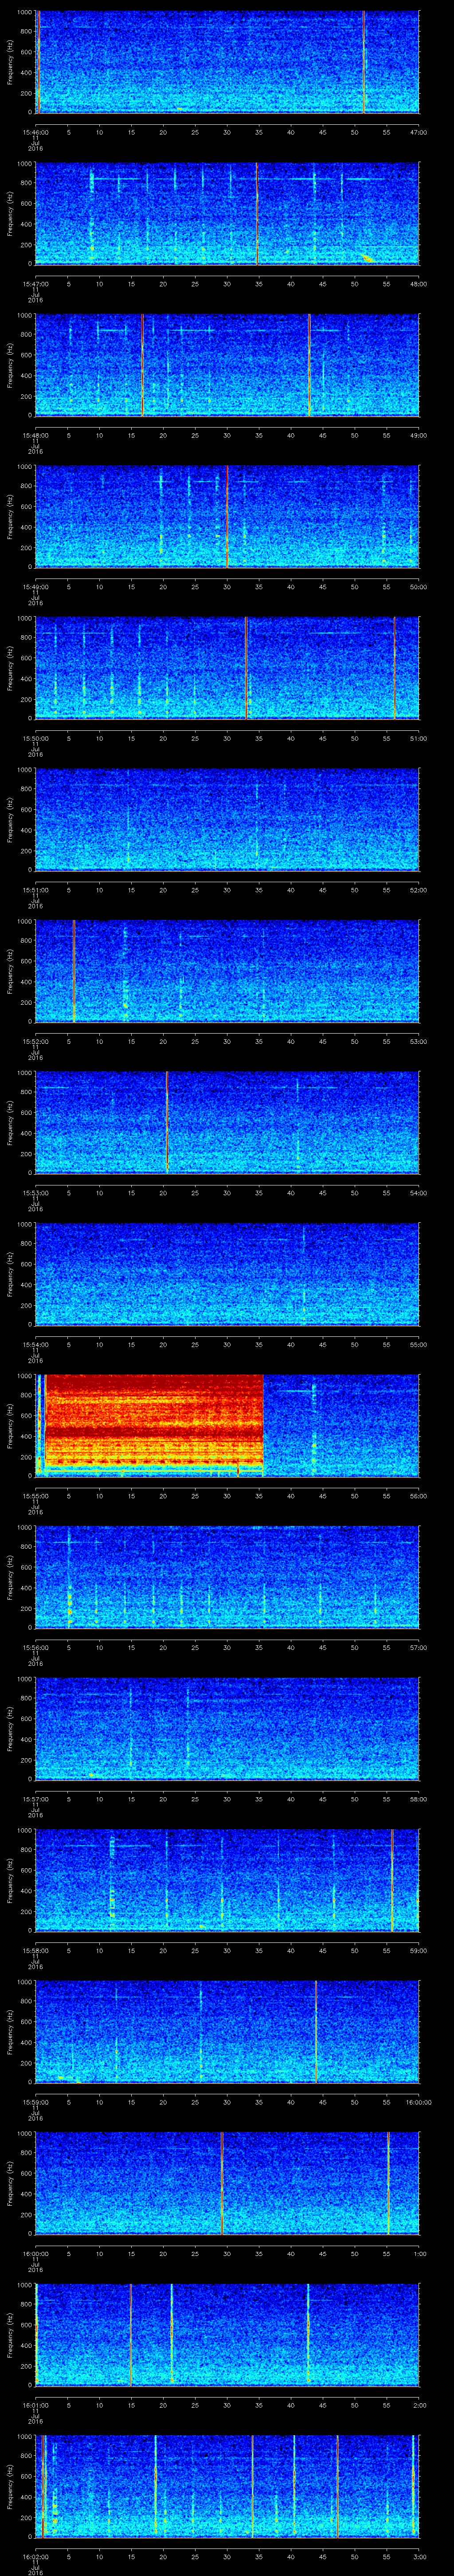Select the 15:59:00 time label text

pos(35,2102)
